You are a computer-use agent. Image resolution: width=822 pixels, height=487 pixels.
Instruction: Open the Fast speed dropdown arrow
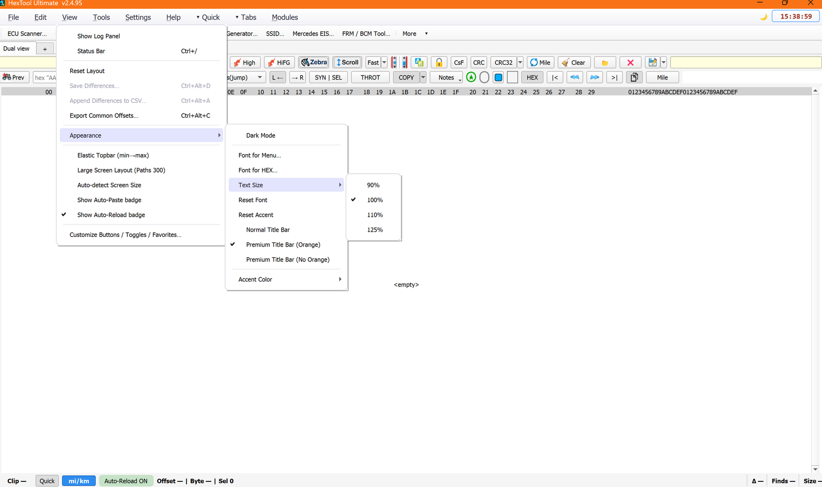point(384,63)
